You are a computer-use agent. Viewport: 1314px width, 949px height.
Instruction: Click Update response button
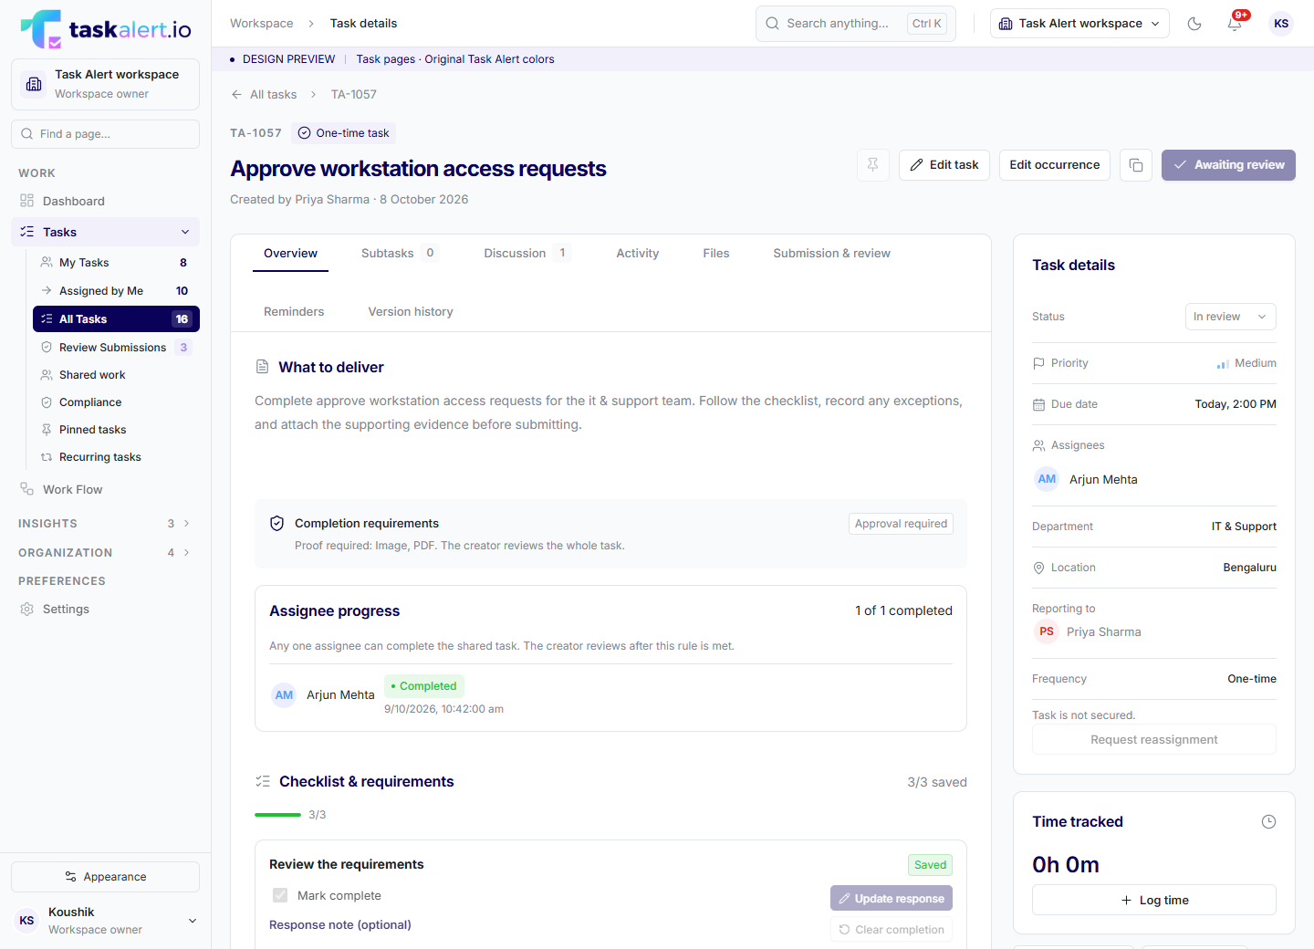point(892,899)
